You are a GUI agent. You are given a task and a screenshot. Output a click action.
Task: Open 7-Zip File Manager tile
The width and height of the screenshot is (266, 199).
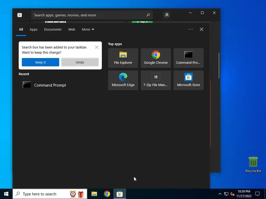(x=156, y=80)
